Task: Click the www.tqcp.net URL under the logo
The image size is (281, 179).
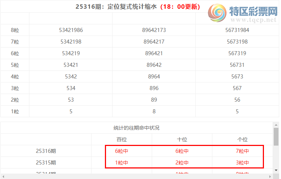Action: click(x=253, y=20)
